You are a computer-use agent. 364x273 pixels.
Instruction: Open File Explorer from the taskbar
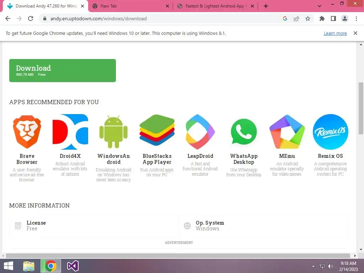pyautogui.click(x=29, y=266)
